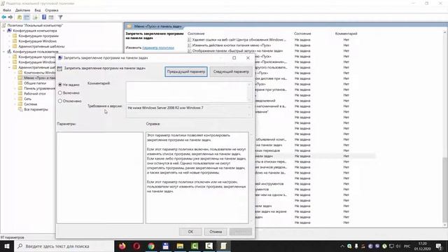Open Google Chrome from the taskbar
448x252 pixels.
pyautogui.click(x=151, y=246)
